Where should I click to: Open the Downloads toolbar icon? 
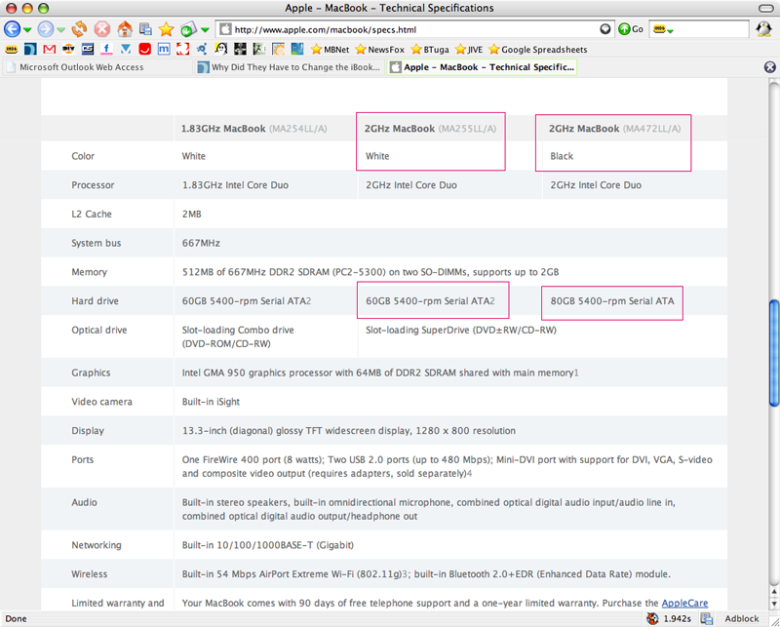click(x=188, y=29)
